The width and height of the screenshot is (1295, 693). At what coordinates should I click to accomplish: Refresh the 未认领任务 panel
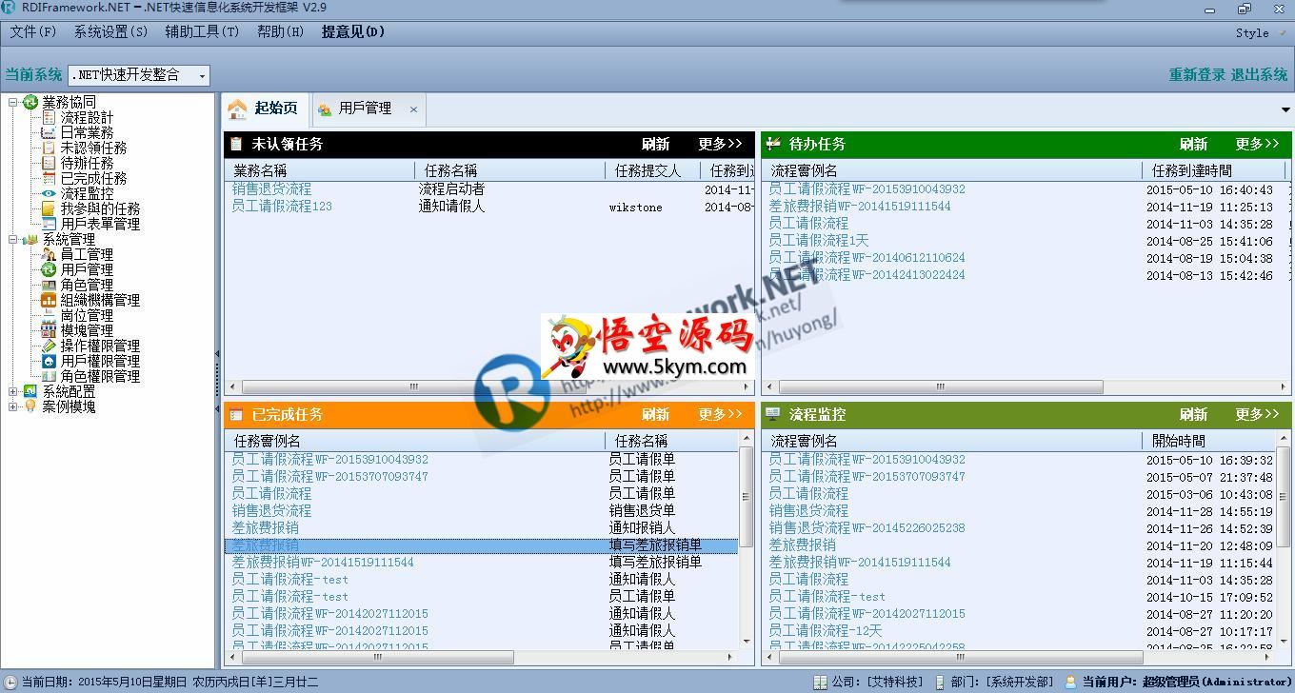(x=655, y=144)
